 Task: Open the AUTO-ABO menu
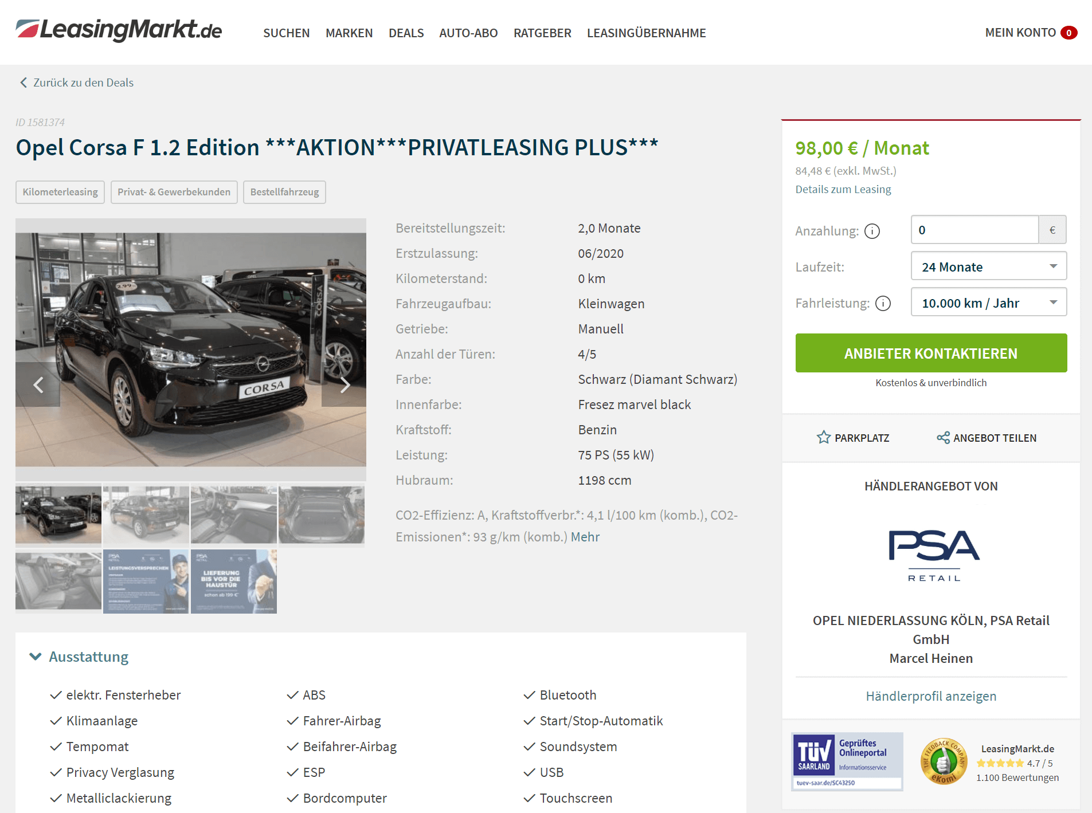[x=468, y=33]
